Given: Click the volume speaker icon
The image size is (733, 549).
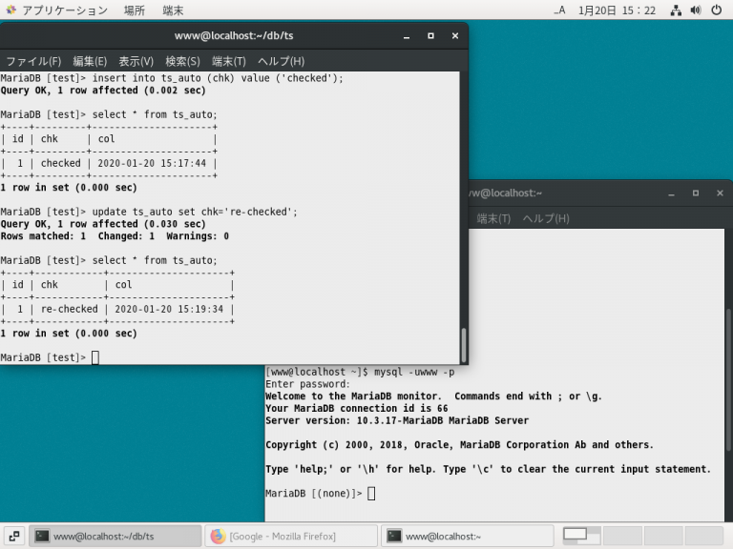Looking at the screenshot, I should tap(696, 10).
